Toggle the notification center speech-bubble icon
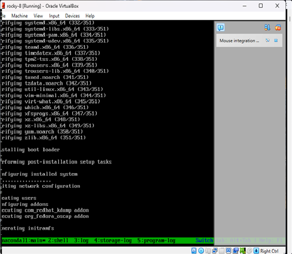 pos(221,27)
